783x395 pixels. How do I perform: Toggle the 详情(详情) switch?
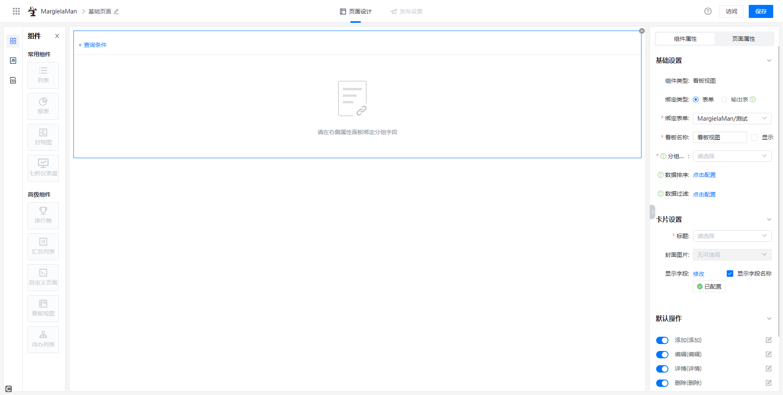[x=662, y=369]
